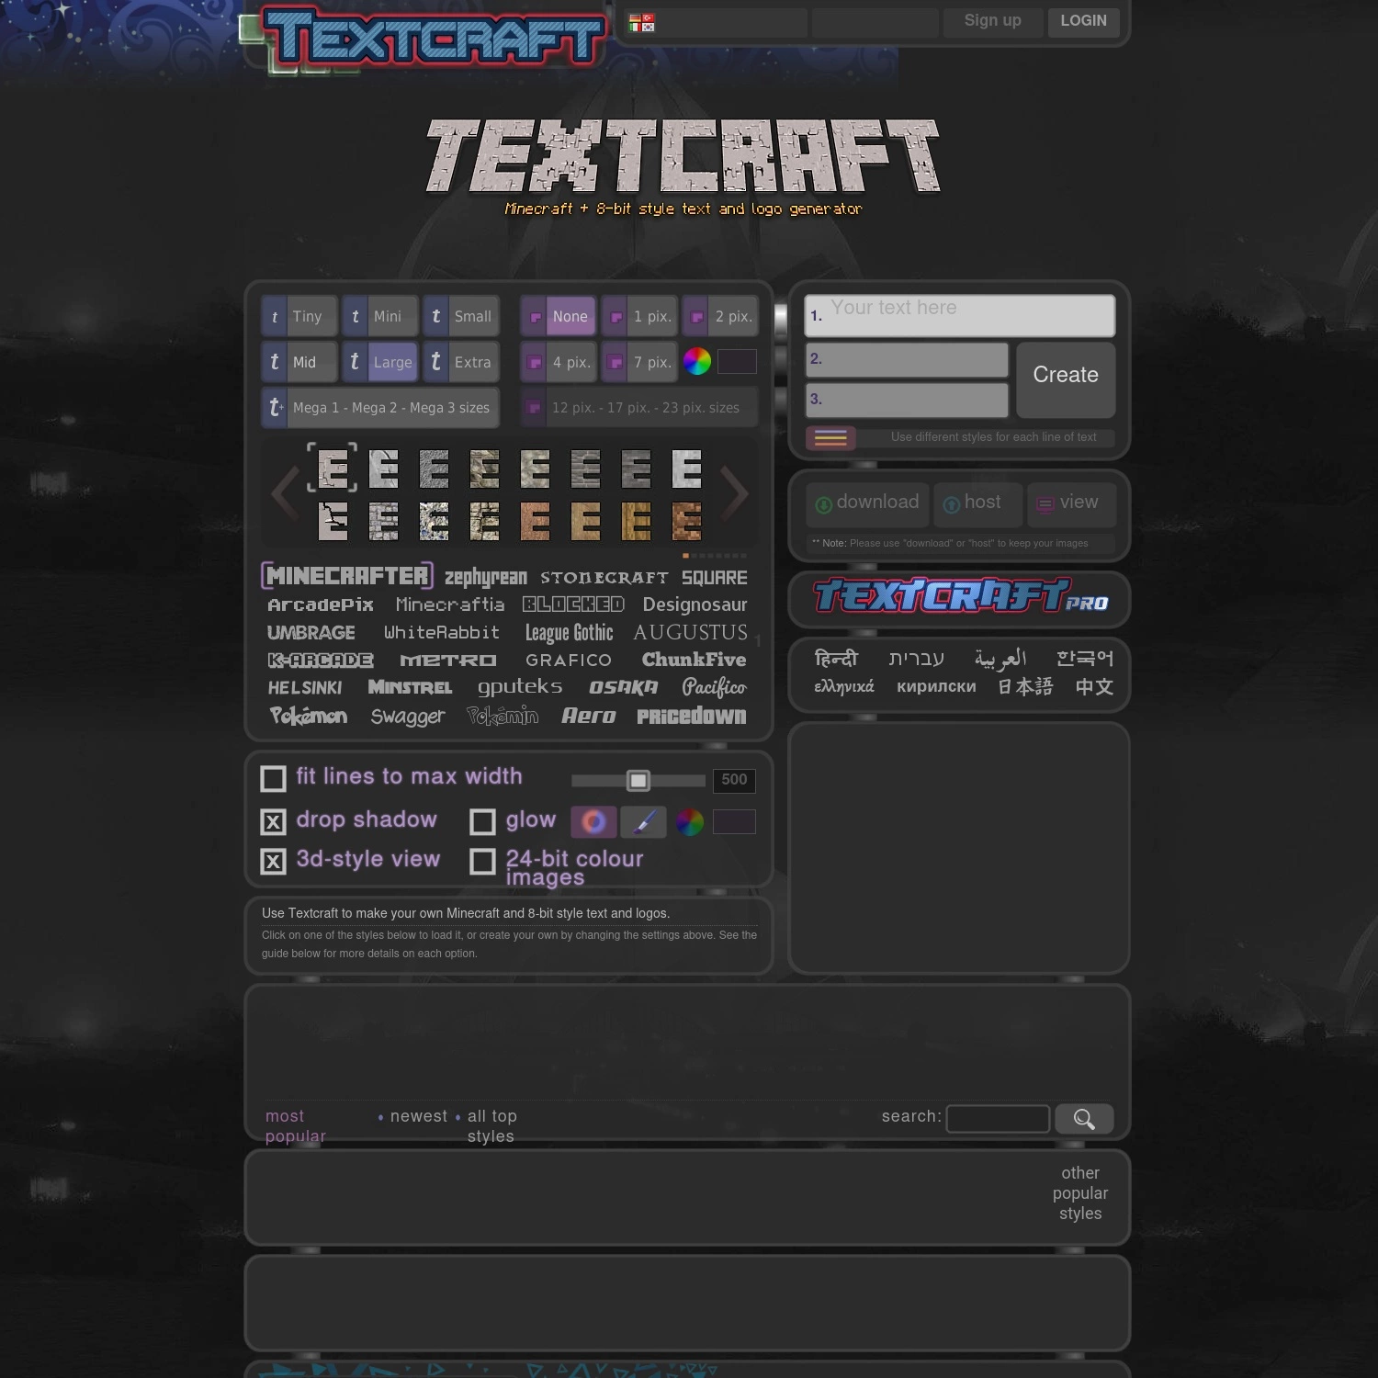Enable glow checkbox
This screenshot has height=1378, width=1378.
pyautogui.click(x=482, y=821)
